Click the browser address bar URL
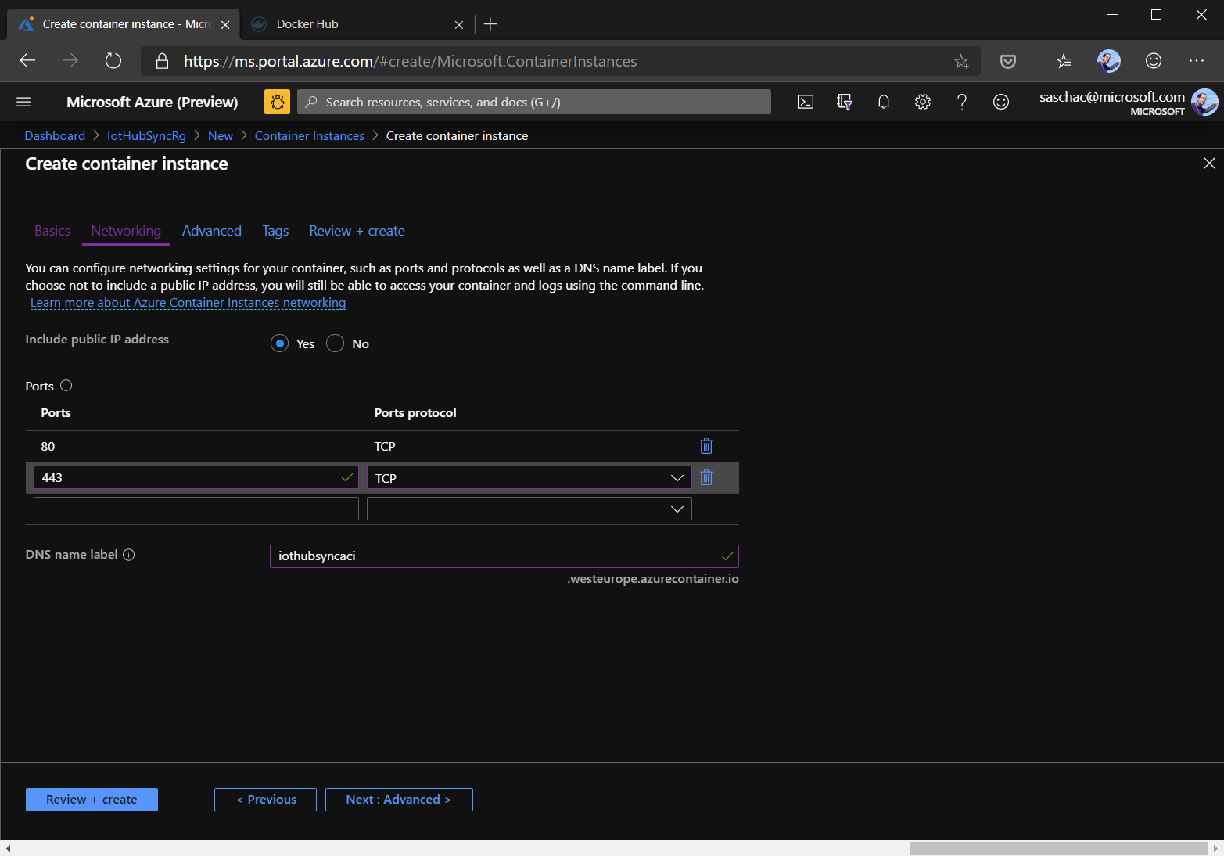The height and width of the screenshot is (856, 1224). (x=410, y=61)
